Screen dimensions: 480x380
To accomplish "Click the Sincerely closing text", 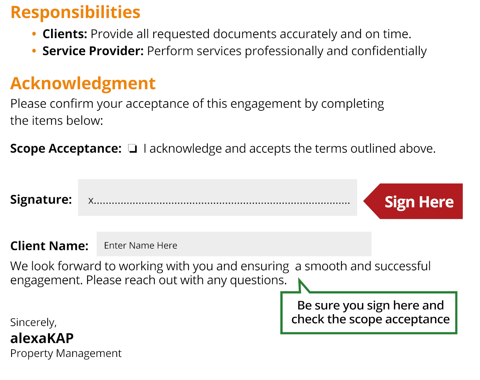I will pos(33,322).
